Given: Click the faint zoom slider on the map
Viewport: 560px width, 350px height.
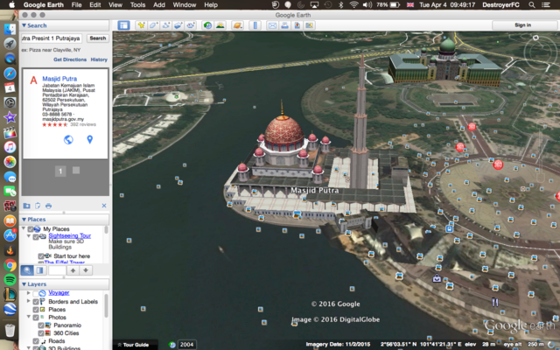Looking at the screenshot, I should pyautogui.click(x=541, y=157).
